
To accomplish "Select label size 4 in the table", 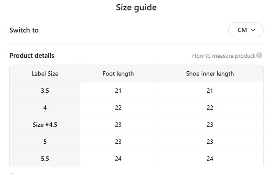I will (x=45, y=108).
